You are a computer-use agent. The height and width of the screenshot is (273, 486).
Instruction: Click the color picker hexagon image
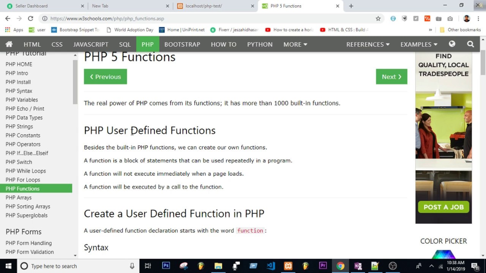[443, 254]
